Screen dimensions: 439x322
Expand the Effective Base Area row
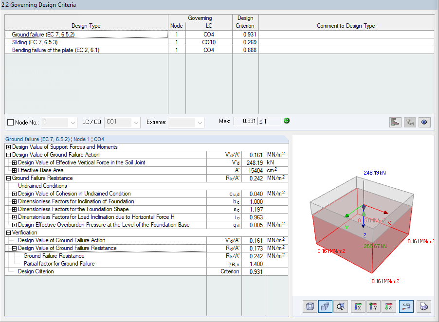(14, 170)
